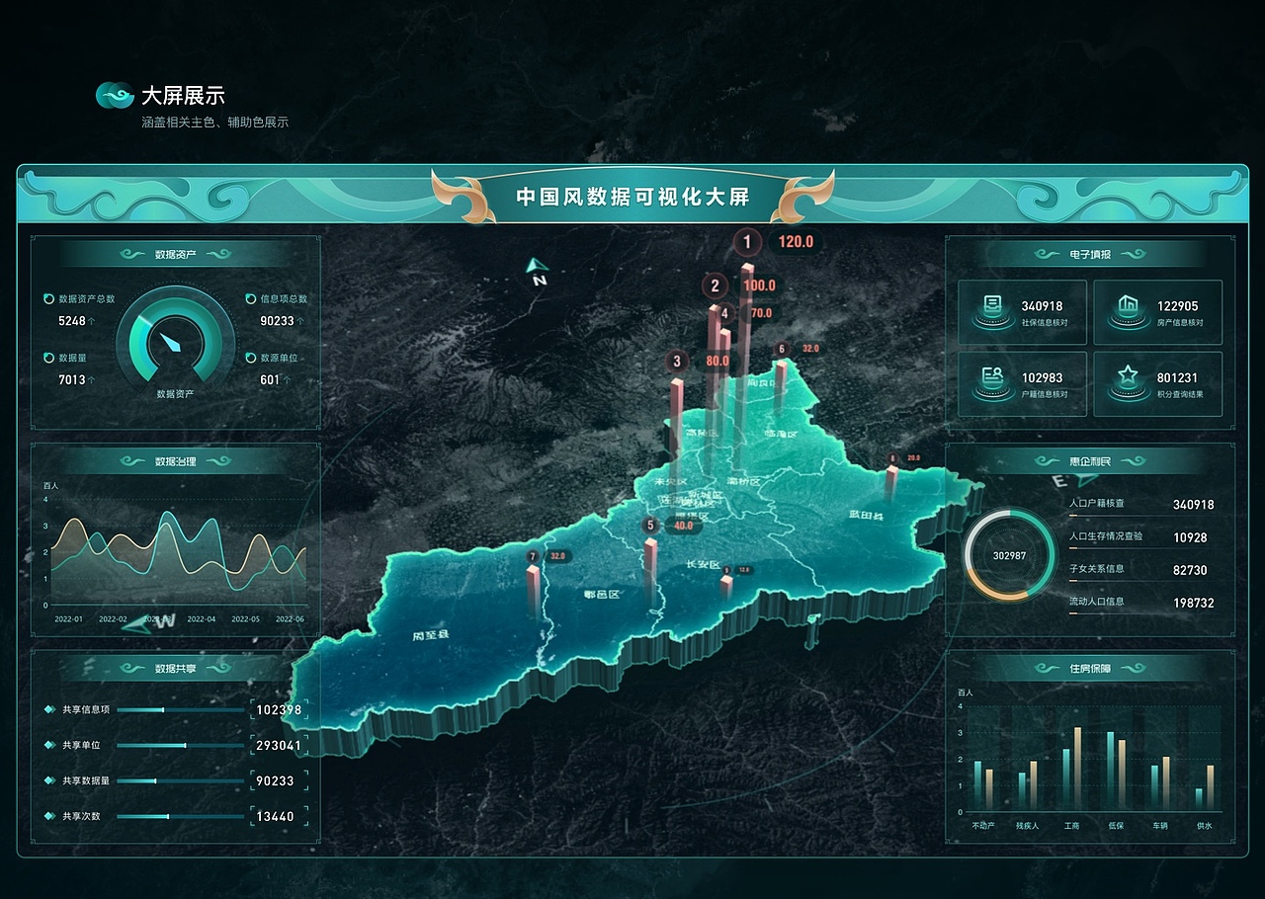Click the ring icon beside 数据资产总数

(x=48, y=298)
